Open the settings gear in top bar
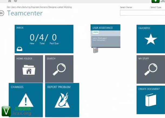This screenshot has height=118, width=165. [15, 1]
